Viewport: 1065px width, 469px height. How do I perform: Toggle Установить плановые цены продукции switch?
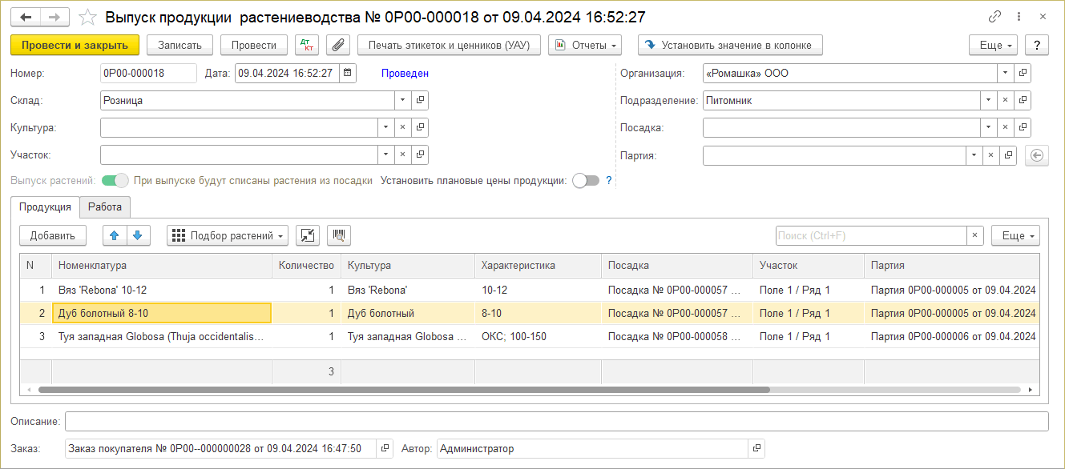click(x=586, y=181)
